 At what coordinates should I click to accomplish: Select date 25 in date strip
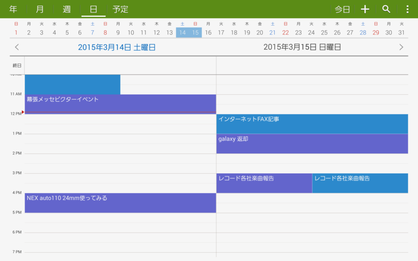(324, 32)
